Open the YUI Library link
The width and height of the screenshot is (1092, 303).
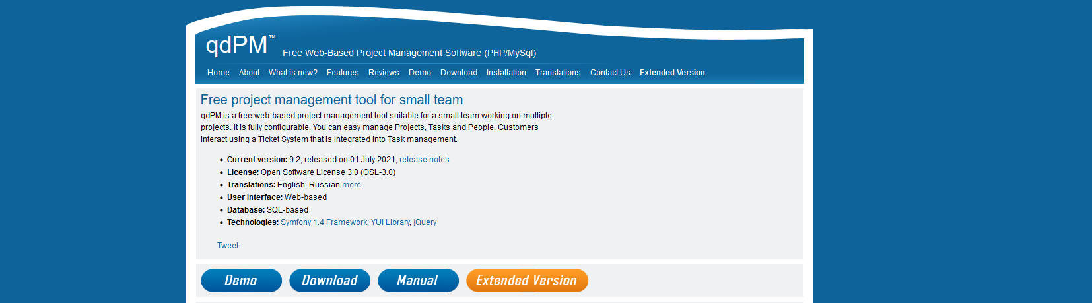390,222
